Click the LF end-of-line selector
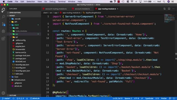 tap(142, 98)
